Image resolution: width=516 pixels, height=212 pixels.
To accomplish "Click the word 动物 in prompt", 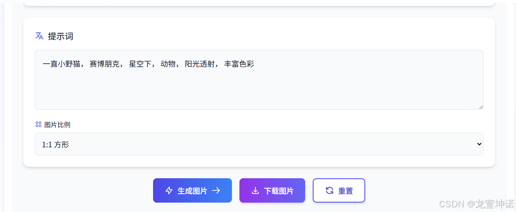I will pyautogui.click(x=168, y=64).
